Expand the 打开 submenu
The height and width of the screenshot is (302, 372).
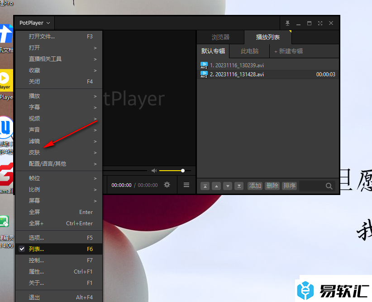pyautogui.click(x=59, y=48)
